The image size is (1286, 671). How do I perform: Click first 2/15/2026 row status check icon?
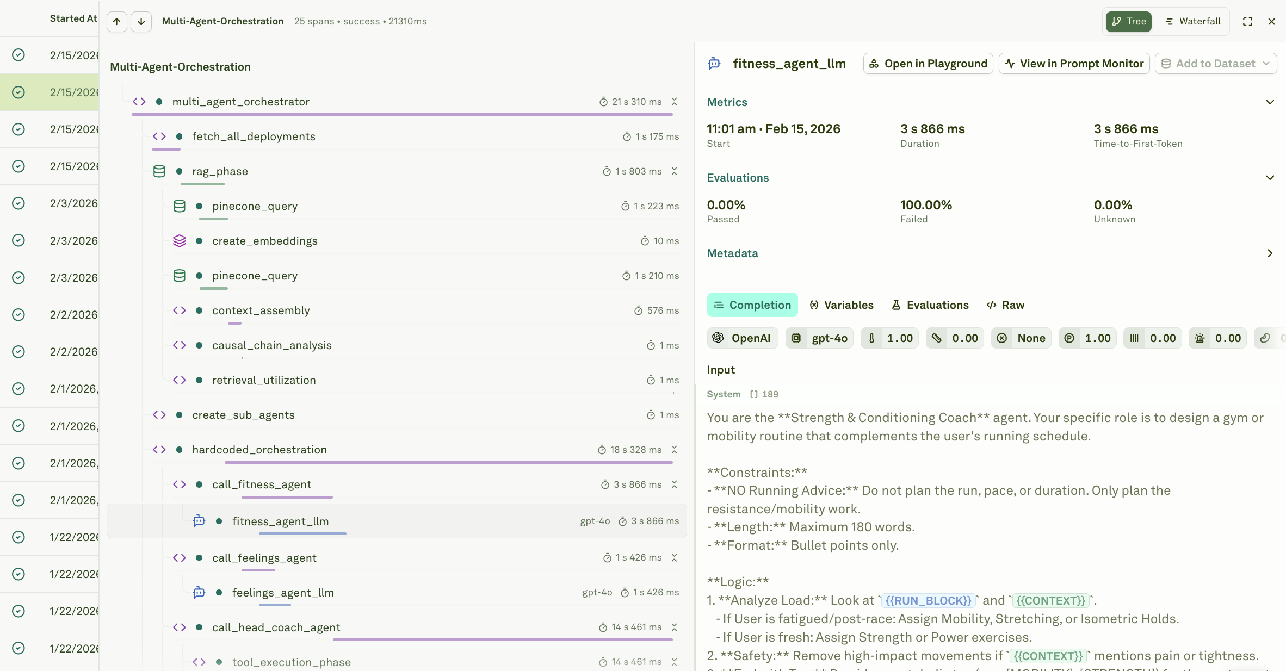coord(18,55)
